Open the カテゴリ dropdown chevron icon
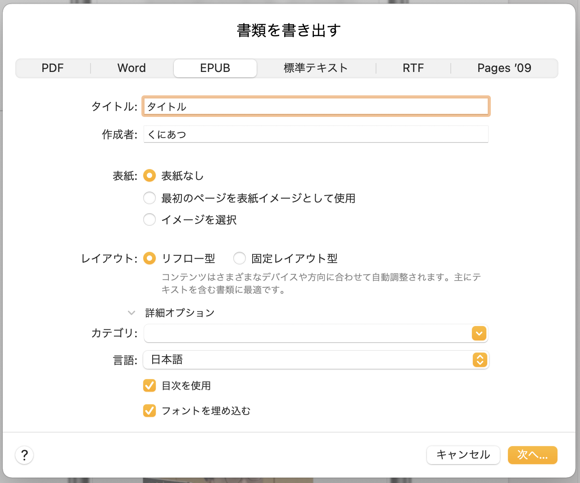The image size is (580, 483). (479, 333)
